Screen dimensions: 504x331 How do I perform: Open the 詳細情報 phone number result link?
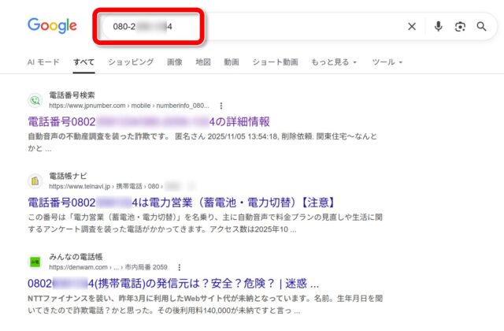[x=149, y=121]
